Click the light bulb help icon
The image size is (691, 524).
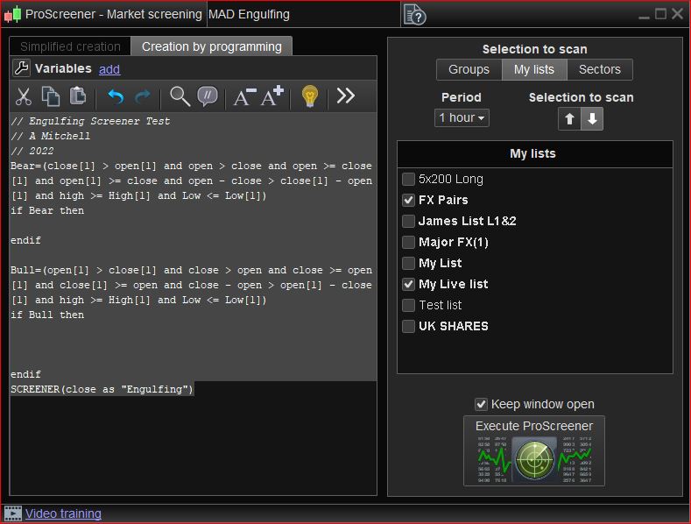pyautogui.click(x=310, y=96)
